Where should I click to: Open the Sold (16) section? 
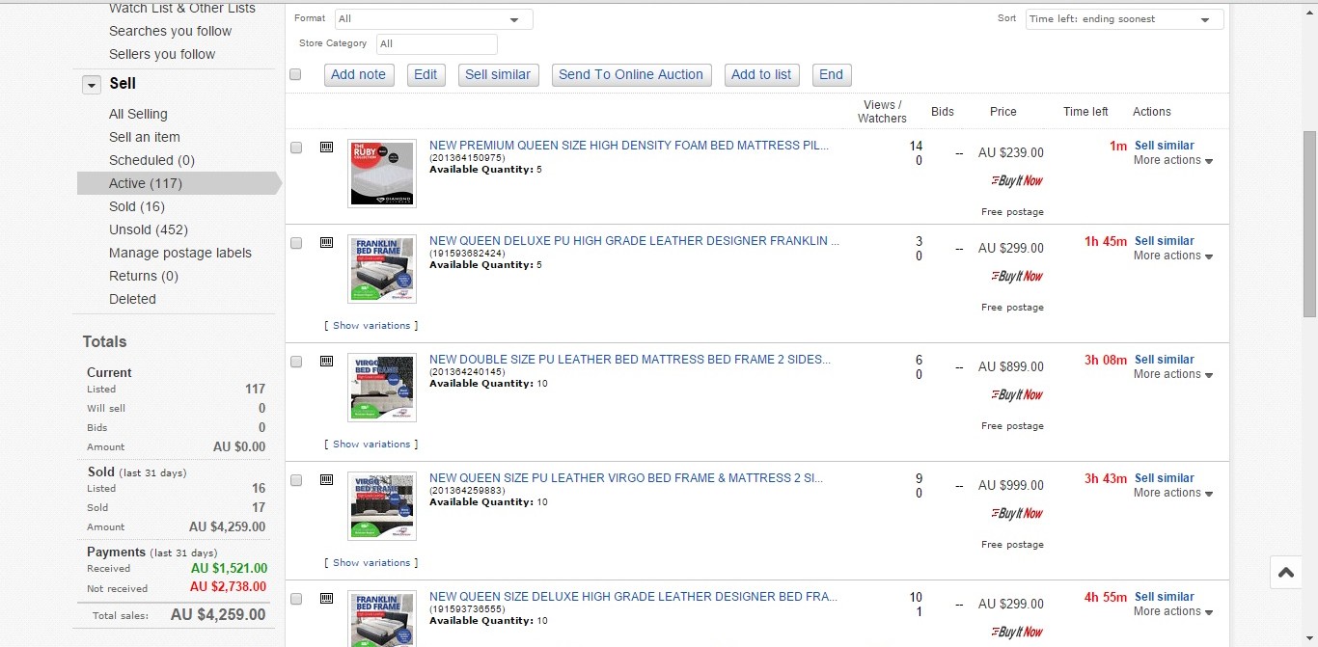(137, 206)
